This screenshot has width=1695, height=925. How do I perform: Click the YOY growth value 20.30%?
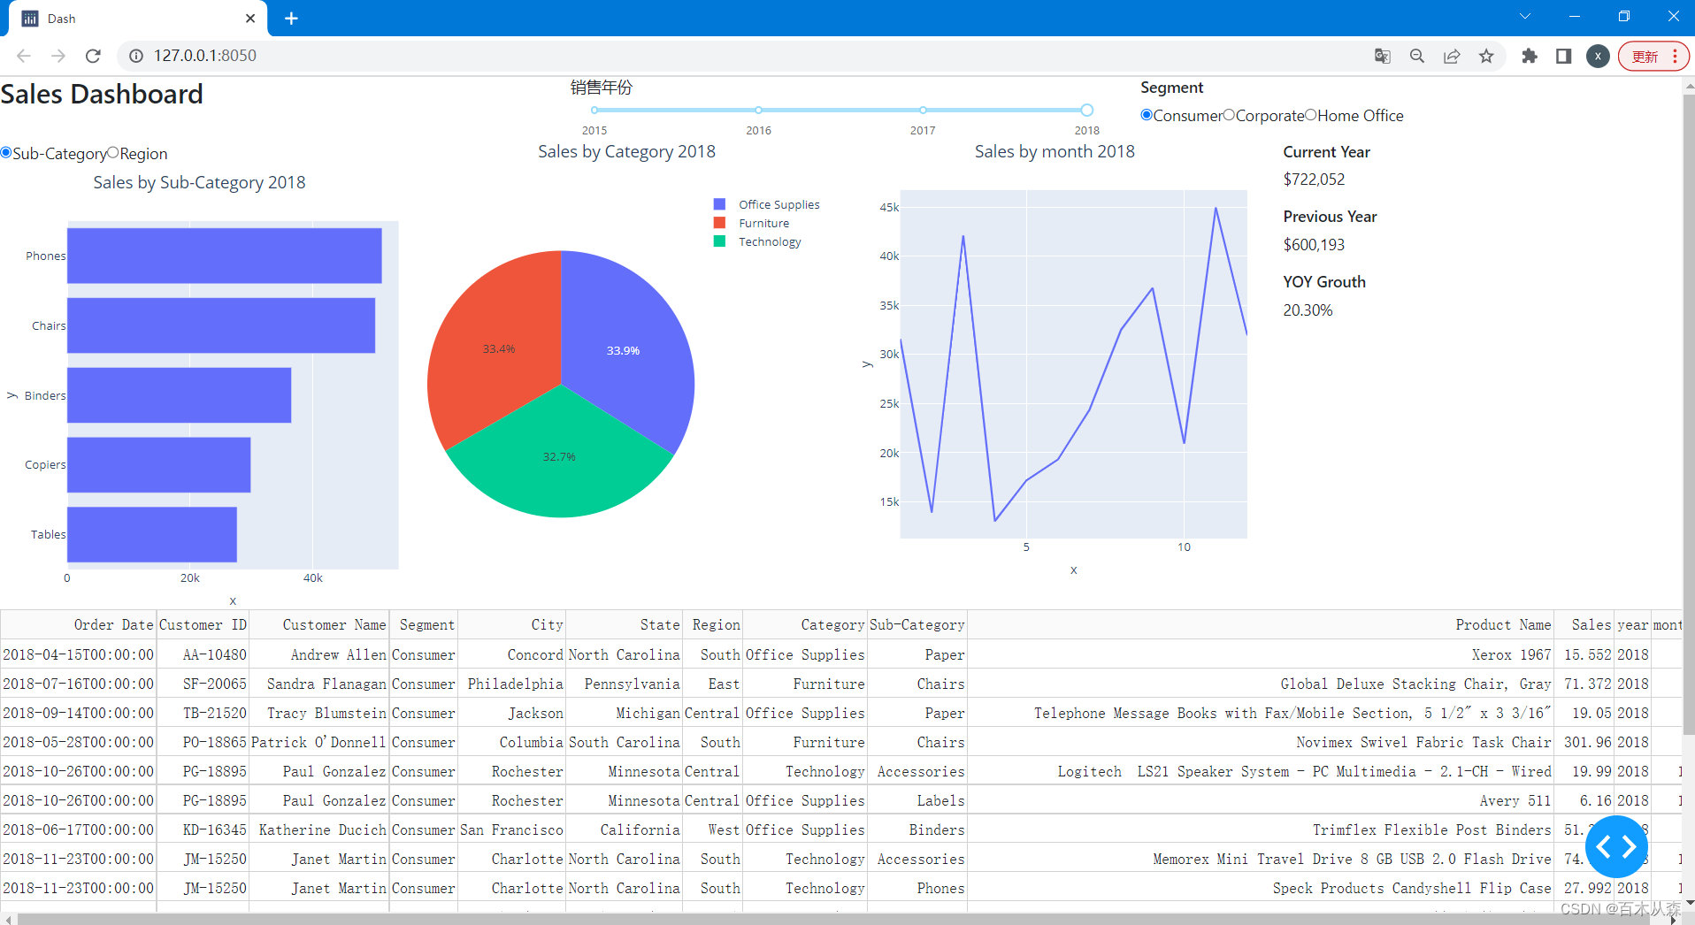coord(1308,310)
